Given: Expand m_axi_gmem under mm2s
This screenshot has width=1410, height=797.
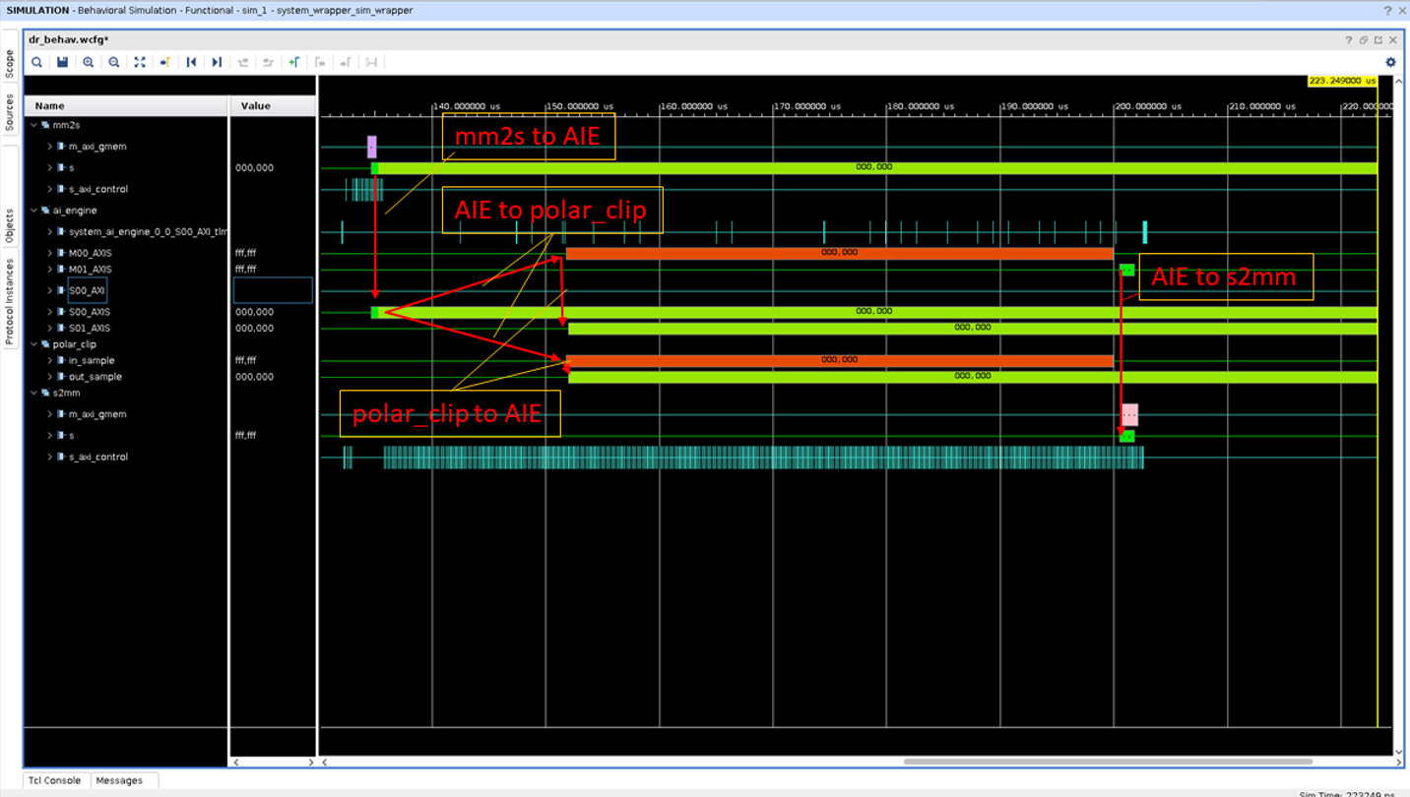Looking at the screenshot, I should point(49,147).
